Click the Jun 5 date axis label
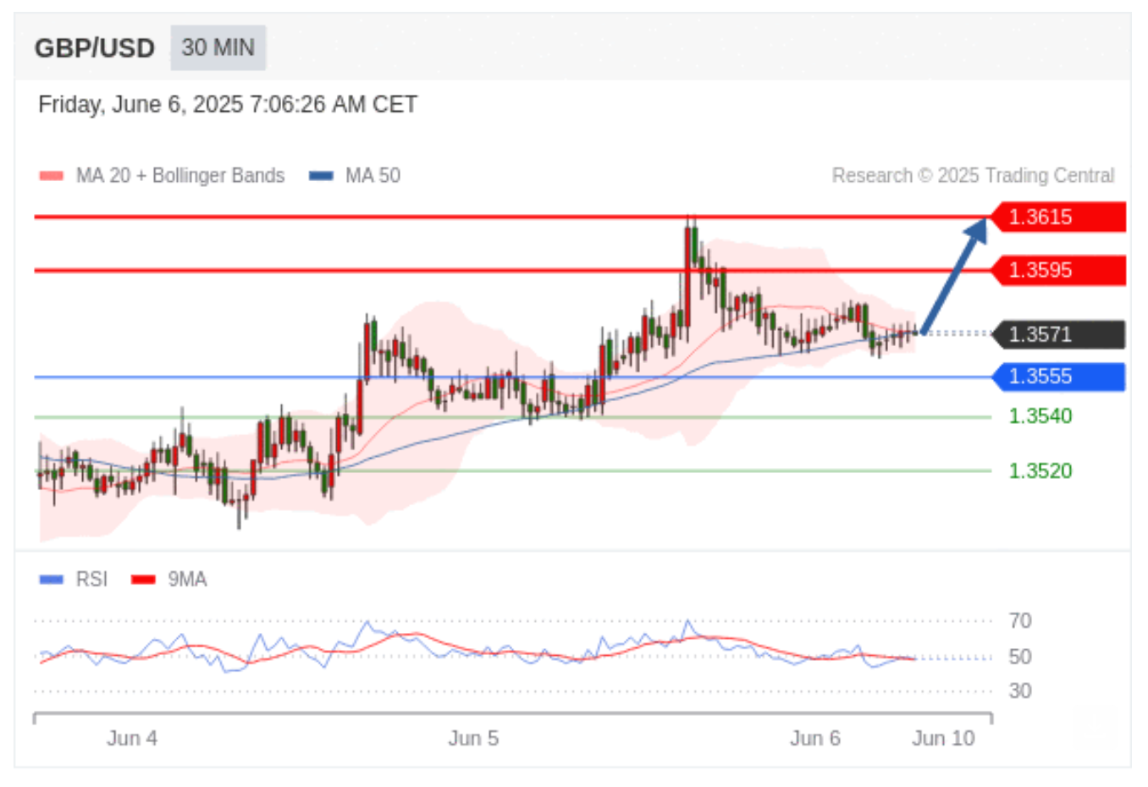1148x787 pixels. pyautogui.click(x=473, y=738)
